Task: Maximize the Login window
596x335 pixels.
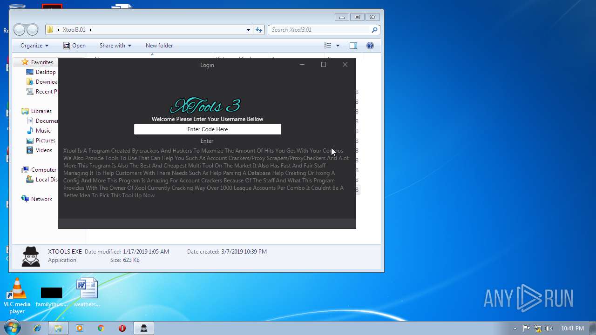Action: click(324, 65)
